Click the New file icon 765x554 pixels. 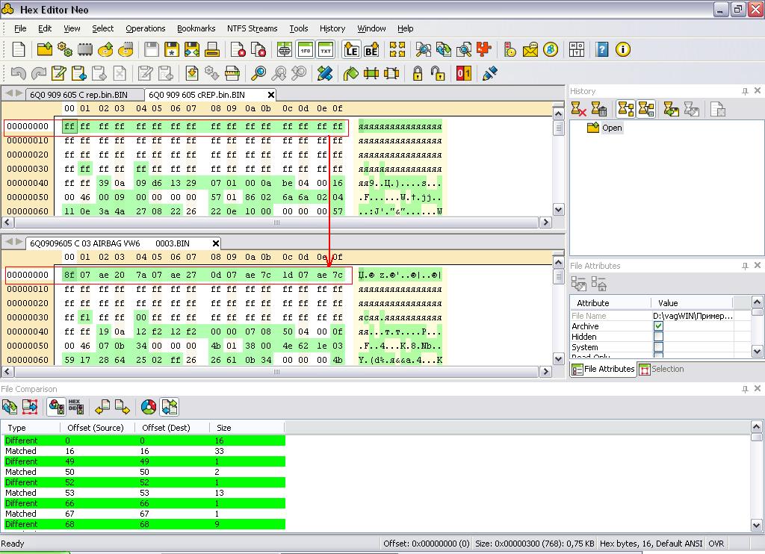point(19,50)
